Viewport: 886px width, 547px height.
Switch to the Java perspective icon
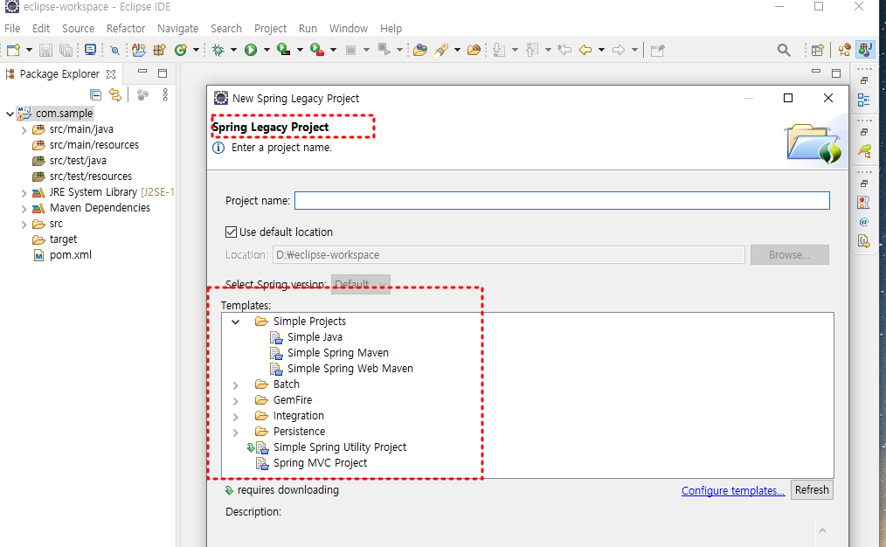865,50
